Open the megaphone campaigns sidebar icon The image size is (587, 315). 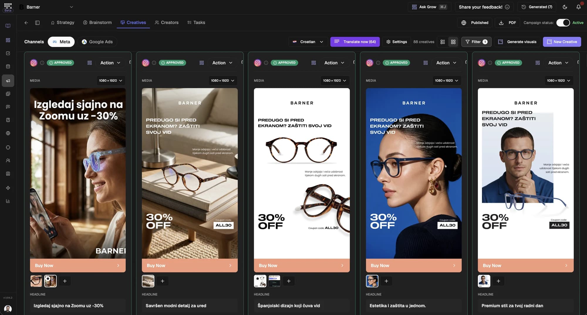click(x=8, y=80)
